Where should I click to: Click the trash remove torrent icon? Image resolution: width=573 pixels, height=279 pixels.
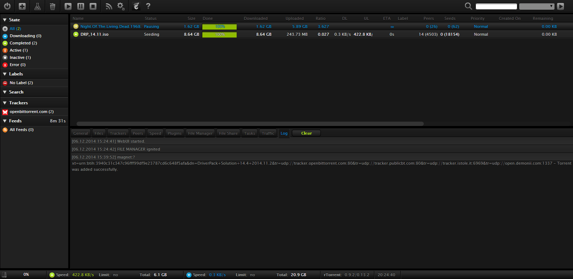pyautogui.click(x=52, y=6)
